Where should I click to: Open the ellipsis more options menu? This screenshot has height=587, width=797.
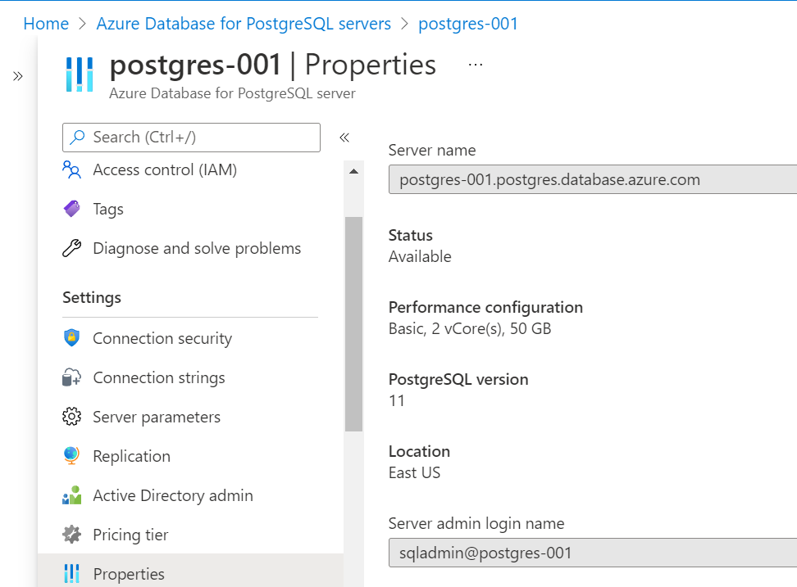476,65
